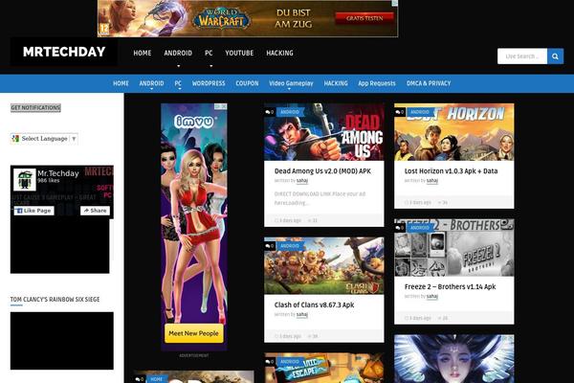Click the blue search magnifier button

point(555,56)
